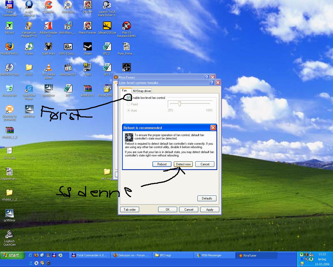This screenshot has height=267, width=333.
Task: Select the Info MF desktop icon
Action: click(87, 7)
